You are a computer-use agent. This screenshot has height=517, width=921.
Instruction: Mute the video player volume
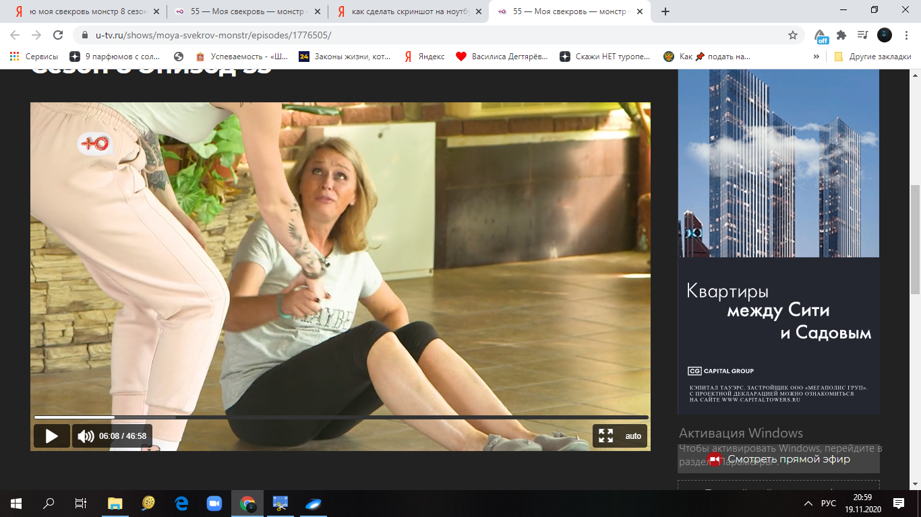pos(86,436)
